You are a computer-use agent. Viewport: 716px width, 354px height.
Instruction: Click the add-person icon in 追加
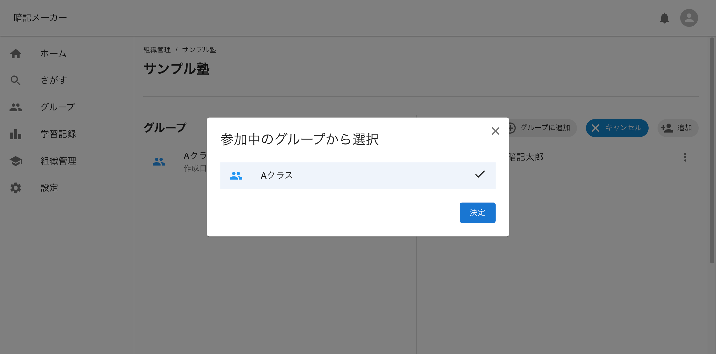tap(667, 128)
